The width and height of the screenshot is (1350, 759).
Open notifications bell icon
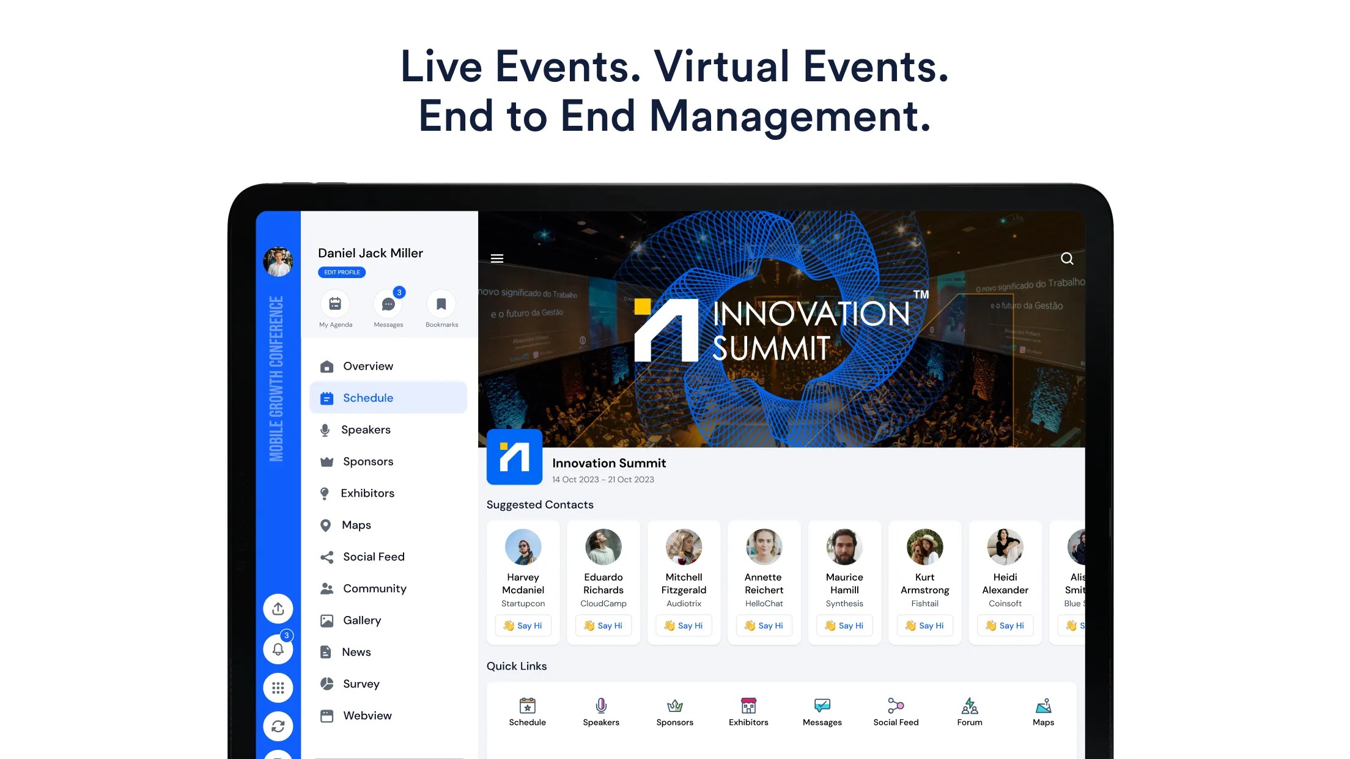[x=278, y=648]
